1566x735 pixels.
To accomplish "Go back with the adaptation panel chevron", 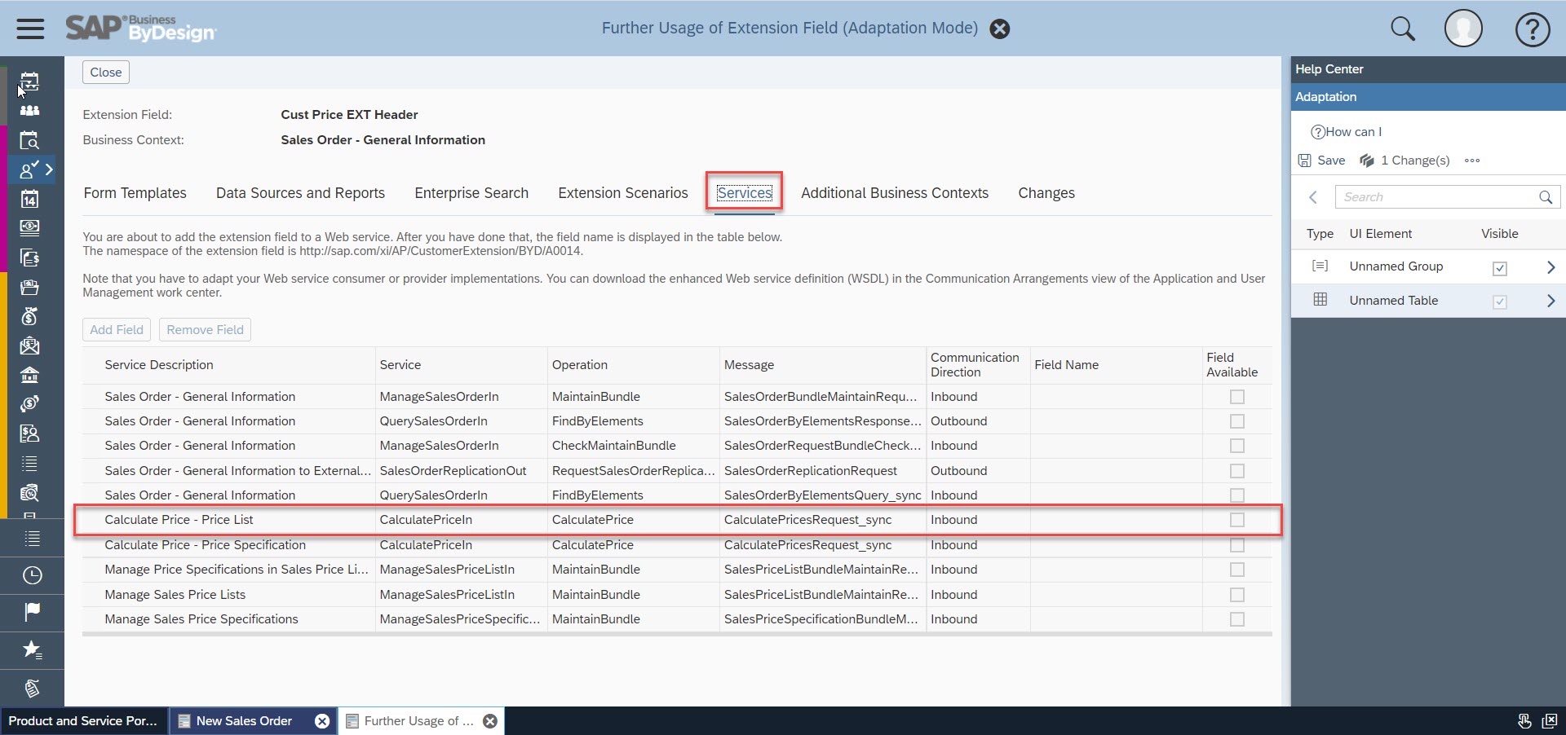I will pyautogui.click(x=1312, y=197).
